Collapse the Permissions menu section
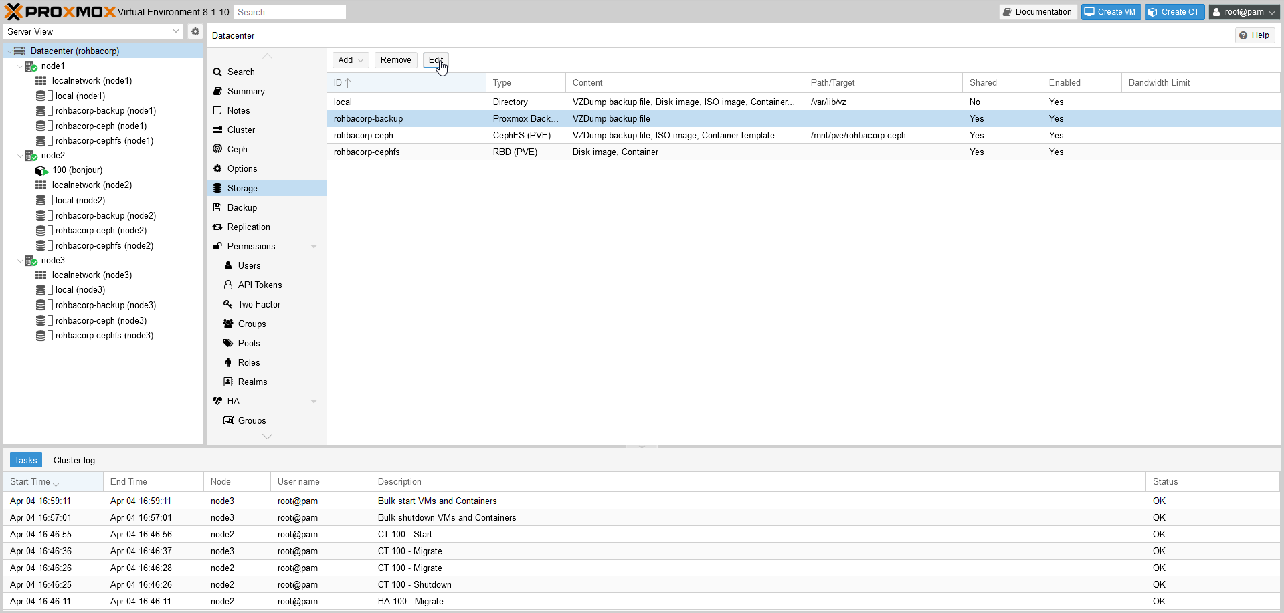 [x=314, y=247]
